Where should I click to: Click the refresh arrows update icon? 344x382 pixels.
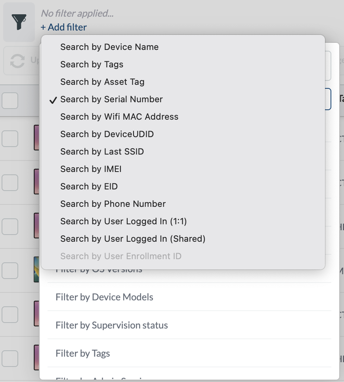[17, 61]
